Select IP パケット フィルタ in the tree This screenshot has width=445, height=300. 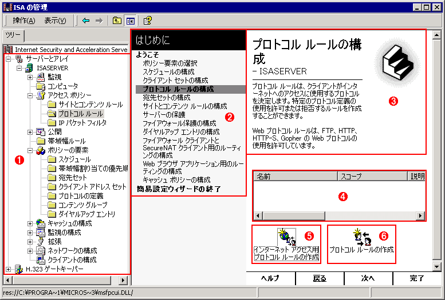click(x=82, y=123)
